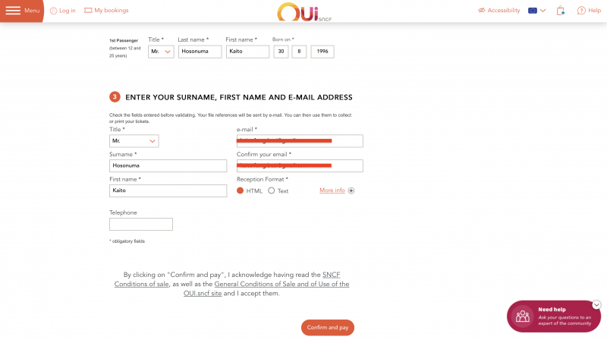Open passenger Title dropdown

click(x=161, y=52)
